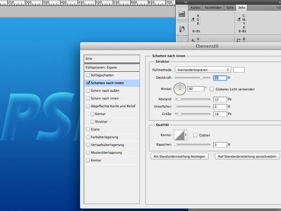Viewport: 281px width, 211px height.
Task: Click the Größe field showing 18
Action: tap(220, 114)
